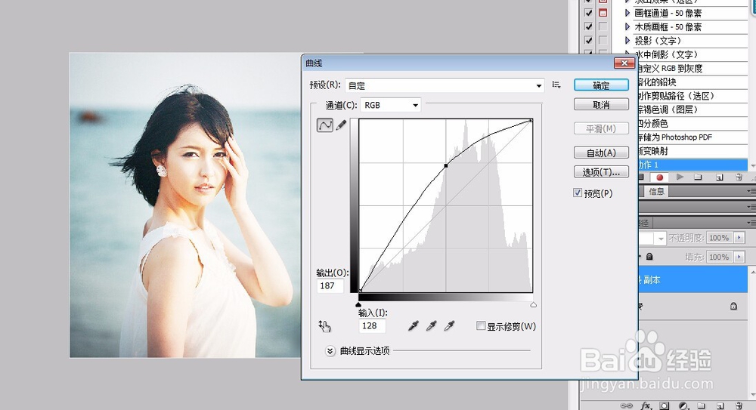Click the Actions panel scroll-down arrow

tap(752, 165)
